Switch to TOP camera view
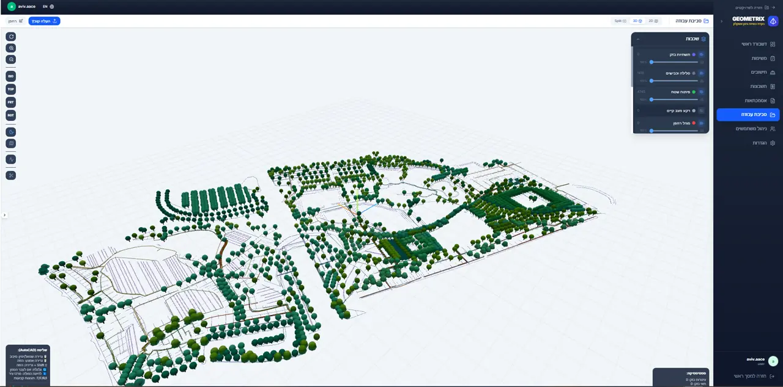 pos(11,89)
